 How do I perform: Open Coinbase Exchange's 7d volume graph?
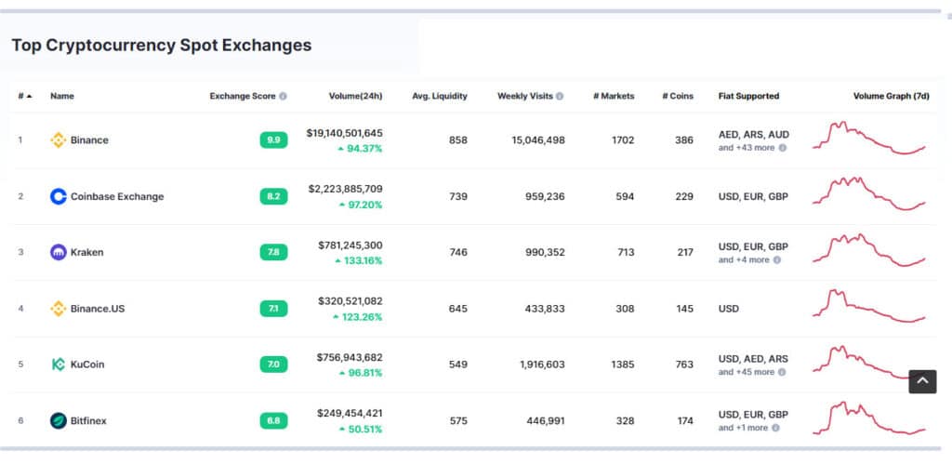tap(869, 193)
